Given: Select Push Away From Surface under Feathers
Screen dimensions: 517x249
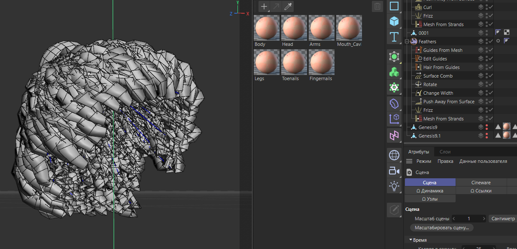Looking at the screenshot, I should tap(449, 102).
